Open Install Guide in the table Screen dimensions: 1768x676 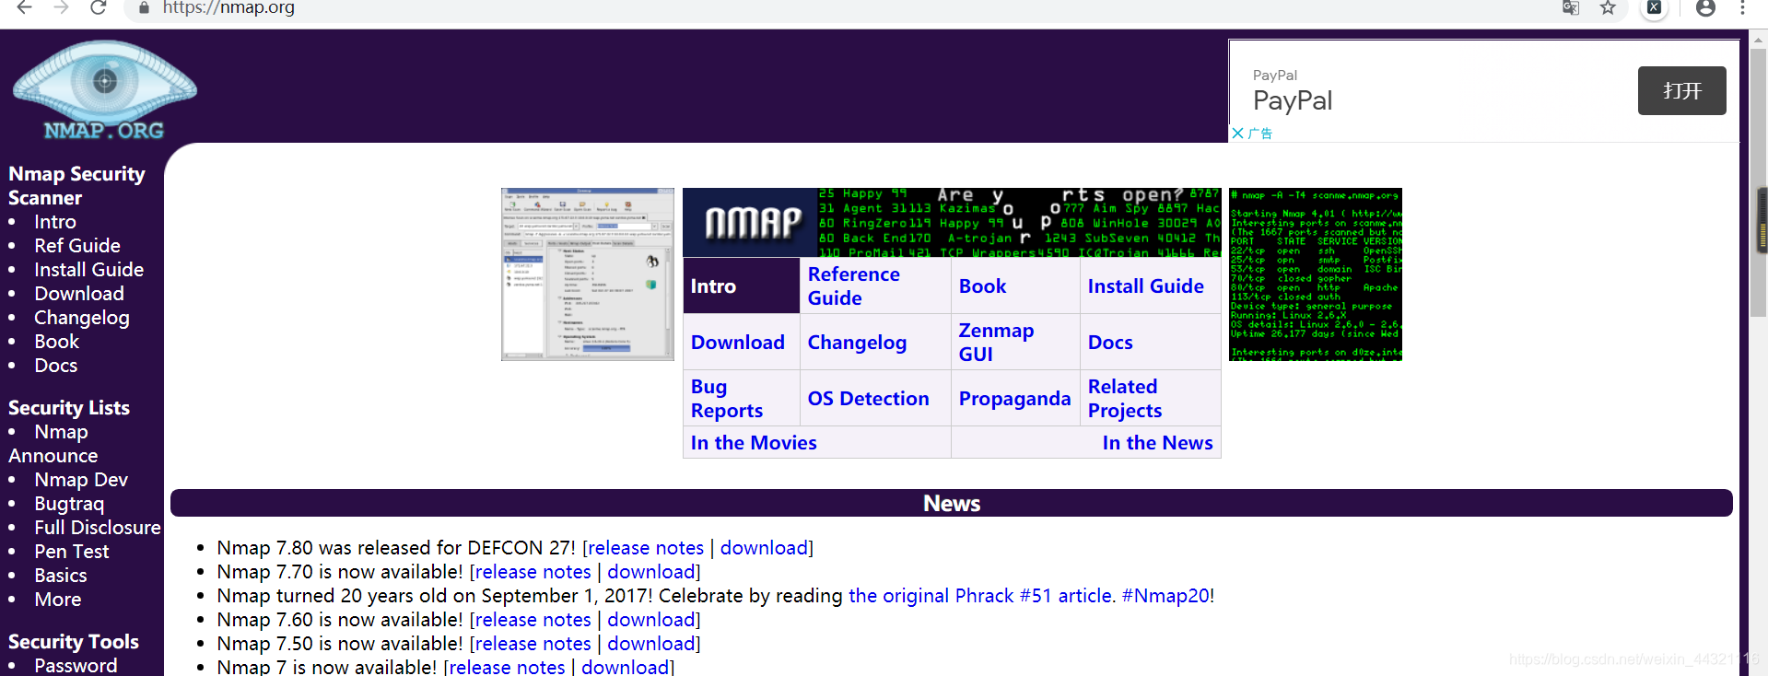1145,286
